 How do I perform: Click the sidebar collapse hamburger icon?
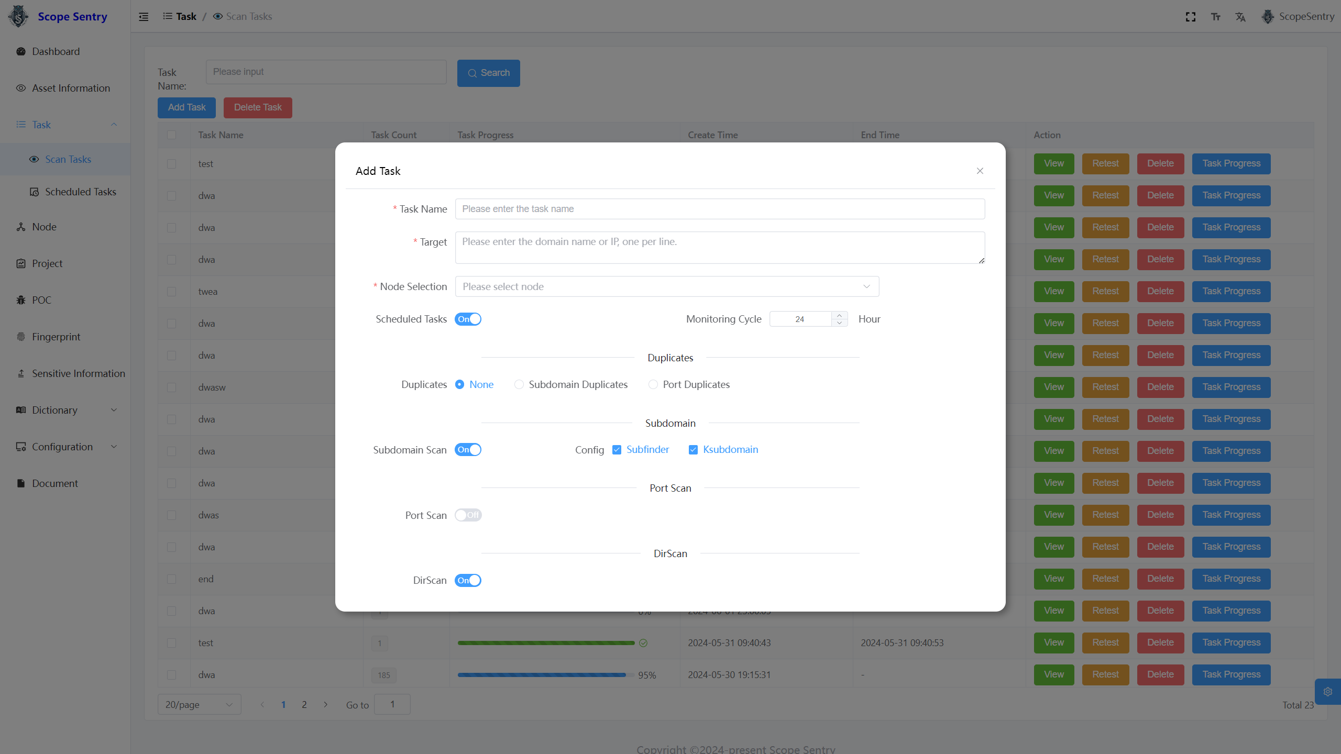pyautogui.click(x=144, y=17)
